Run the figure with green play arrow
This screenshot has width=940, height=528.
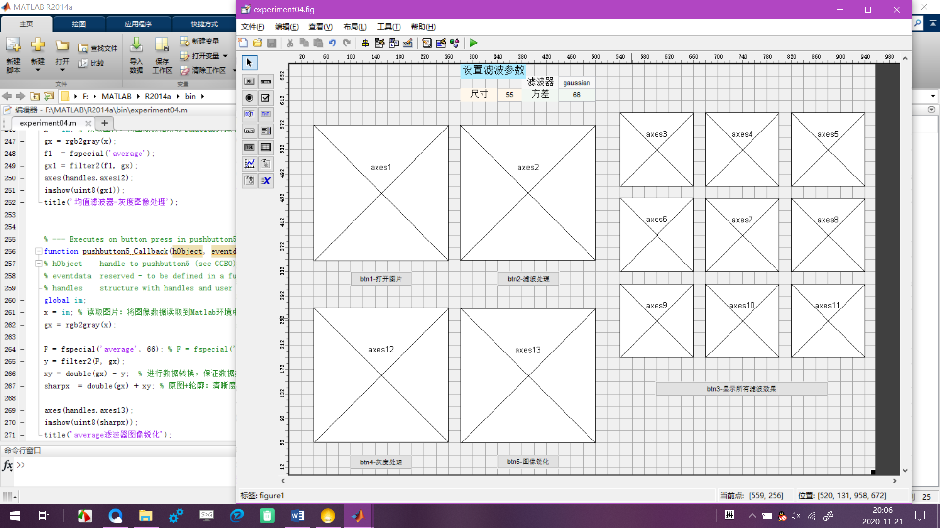[473, 43]
